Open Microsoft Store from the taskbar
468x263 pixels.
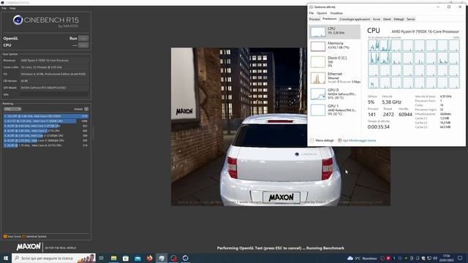[x=126, y=258]
